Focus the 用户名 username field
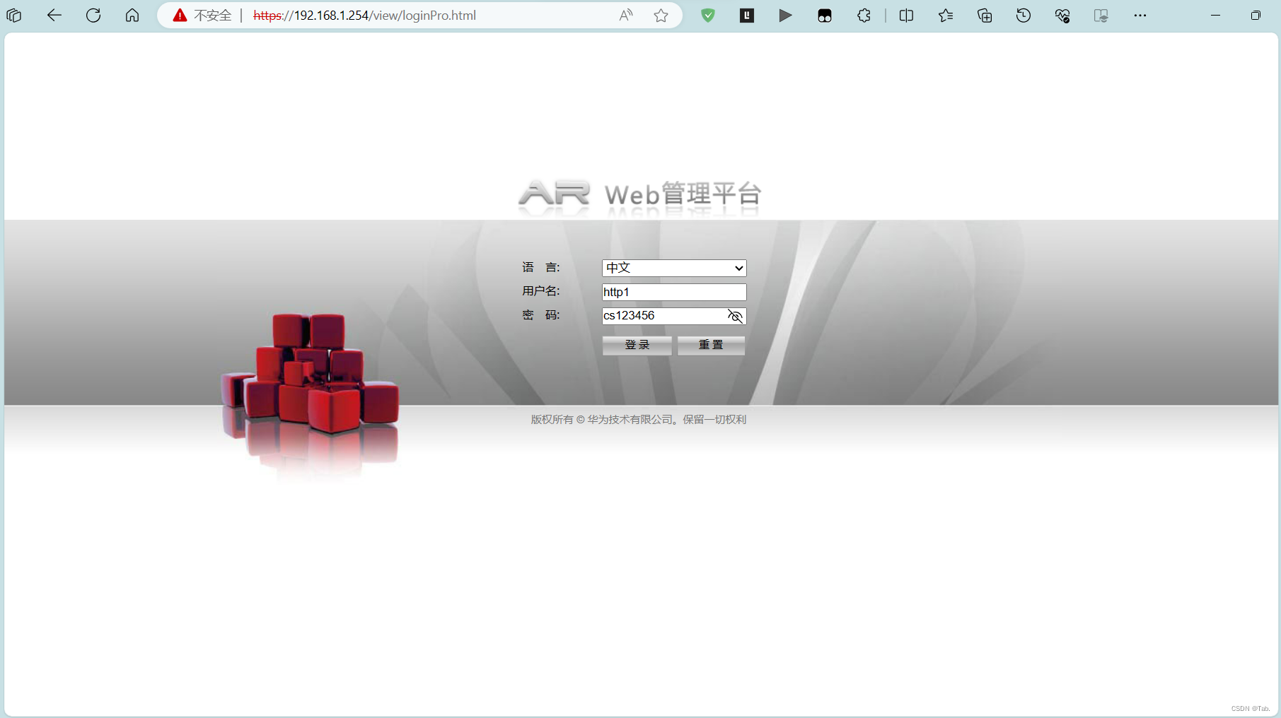Screen dimensions: 1281x718 [x=674, y=292]
